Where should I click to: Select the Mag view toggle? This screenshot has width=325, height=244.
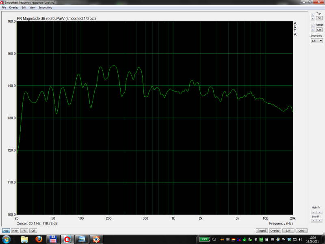coord(6,231)
